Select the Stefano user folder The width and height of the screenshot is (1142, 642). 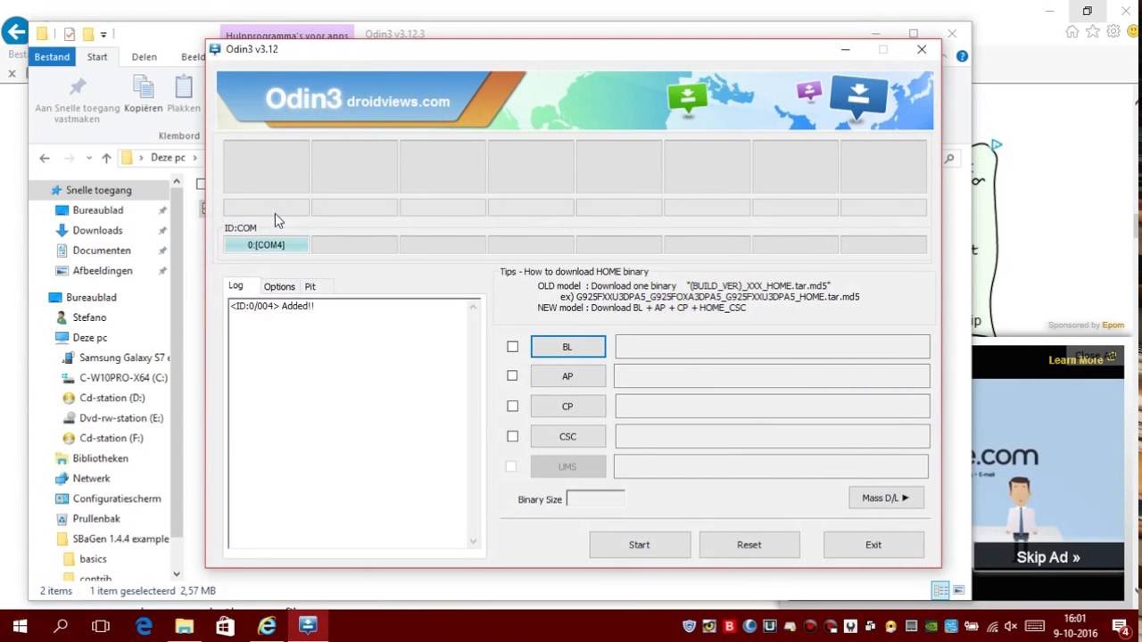click(x=89, y=317)
